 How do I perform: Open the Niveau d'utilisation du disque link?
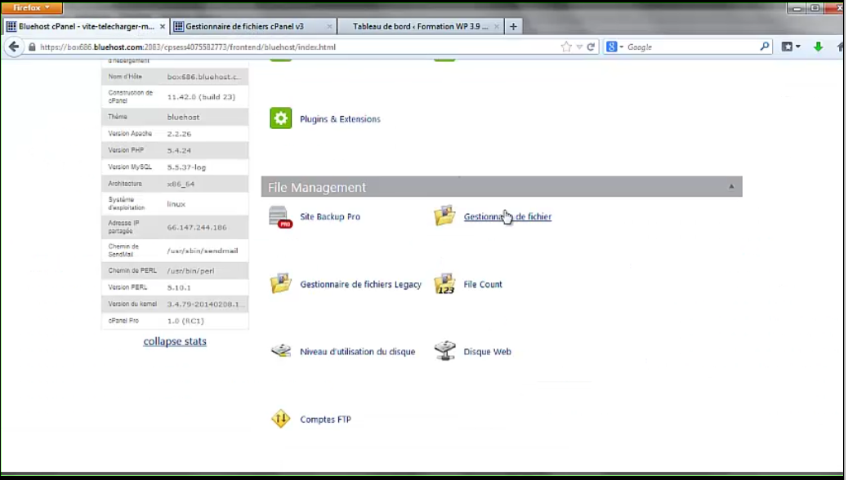point(358,351)
